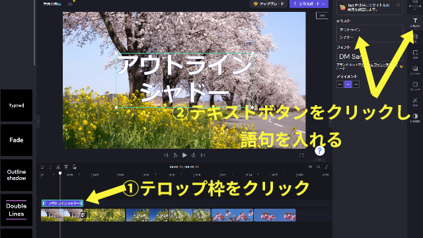Viewport: 423px width, 238px height.
Task: Click the transition icon between first two clips
Action: pos(83,215)
